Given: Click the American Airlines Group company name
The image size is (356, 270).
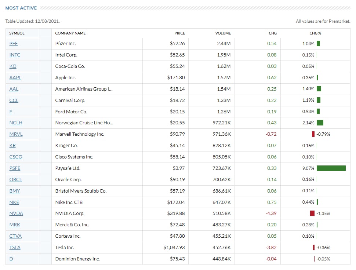Looking at the screenshot, I should pos(84,89).
